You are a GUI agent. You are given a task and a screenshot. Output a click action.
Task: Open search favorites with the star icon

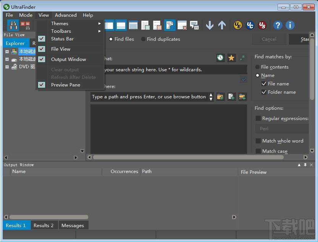point(231,58)
